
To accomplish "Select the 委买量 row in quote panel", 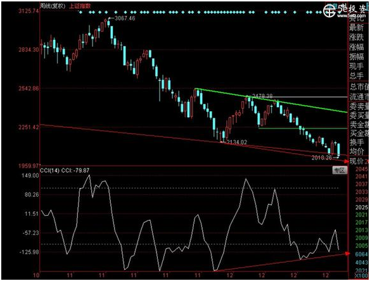I will [359, 115].
